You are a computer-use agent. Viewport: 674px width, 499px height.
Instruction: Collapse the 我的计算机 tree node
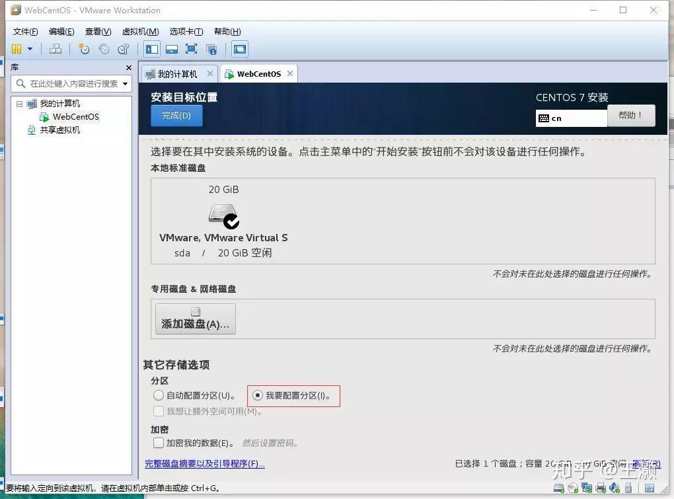[x=19, y=104]
